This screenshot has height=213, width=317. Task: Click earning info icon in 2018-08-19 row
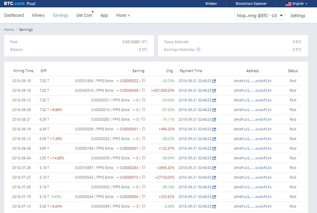coord(144,129)
